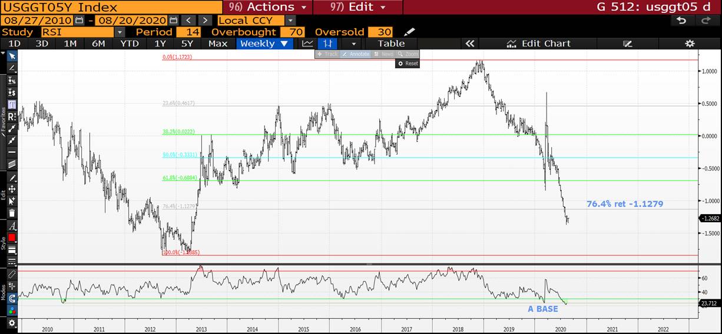Click the trash delete annotation icon
This screenshot has width=722, height=334.
(x=12, y=213)
